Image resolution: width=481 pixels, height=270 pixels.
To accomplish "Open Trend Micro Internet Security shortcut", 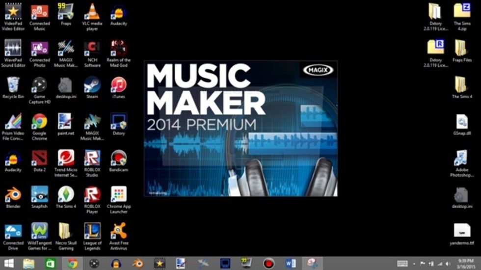I will 66,163.
